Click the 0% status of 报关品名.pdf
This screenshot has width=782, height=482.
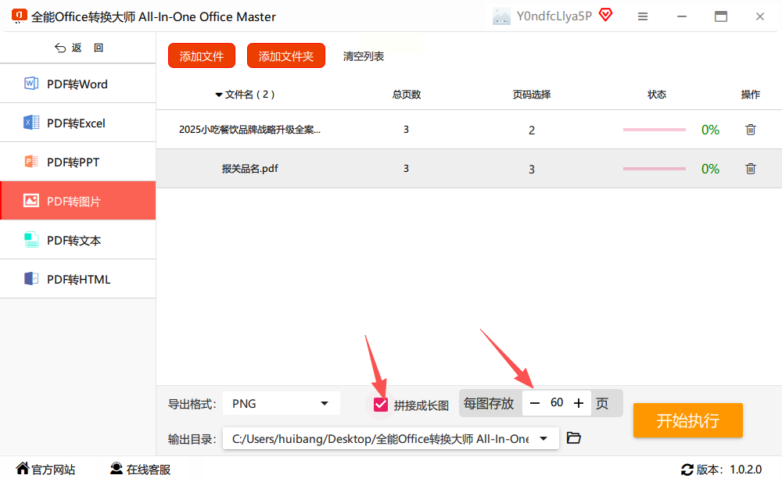coord(710,169)
